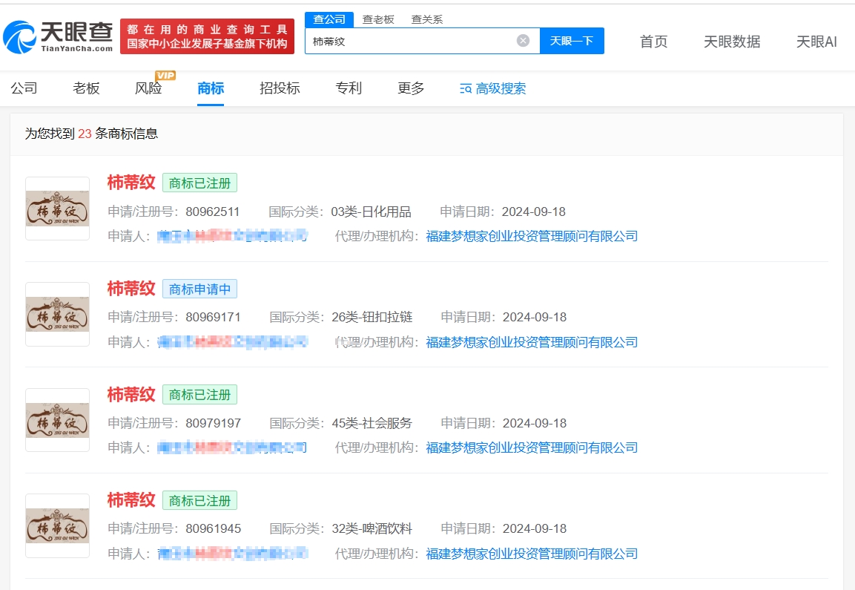Click registration number 80969171

pos(213,317)
